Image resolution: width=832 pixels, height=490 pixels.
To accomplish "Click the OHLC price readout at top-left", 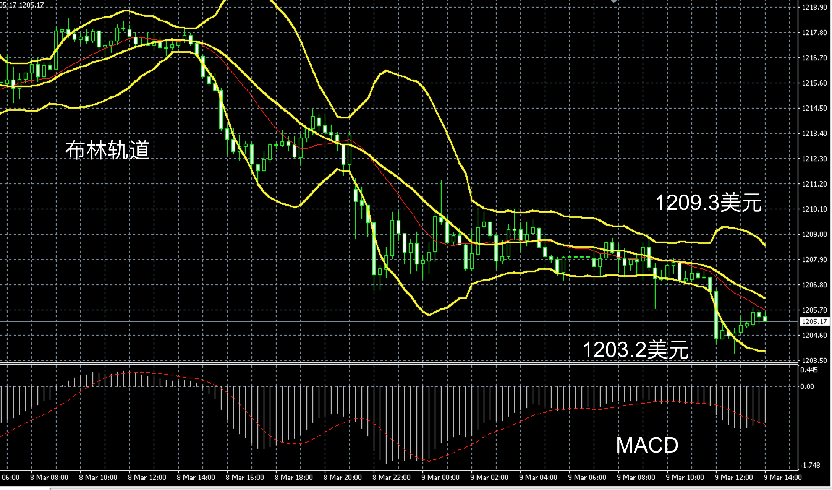I will [22, 5].
